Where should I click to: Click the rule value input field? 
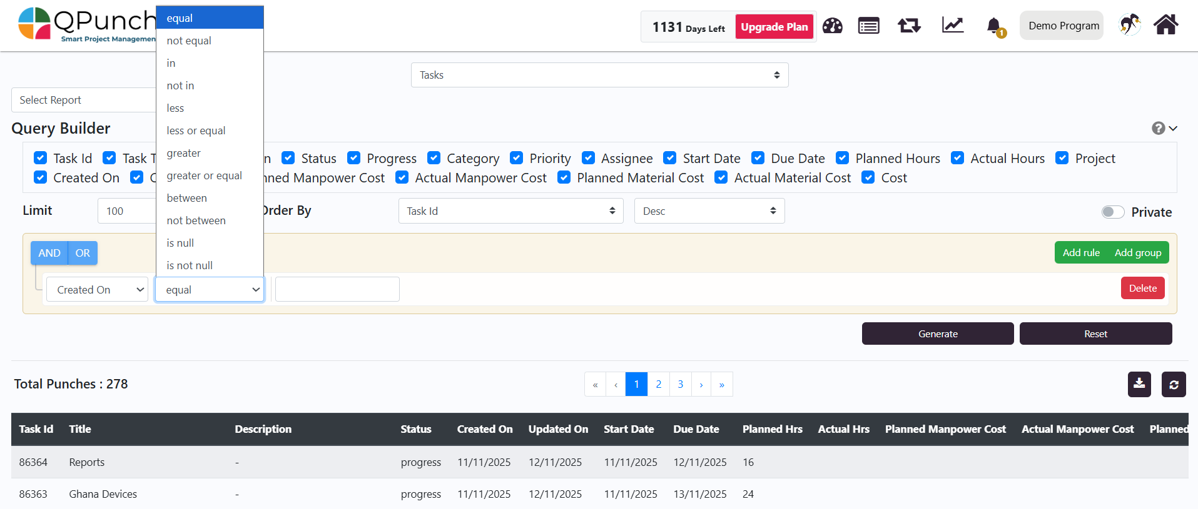(x=337, y=289)
